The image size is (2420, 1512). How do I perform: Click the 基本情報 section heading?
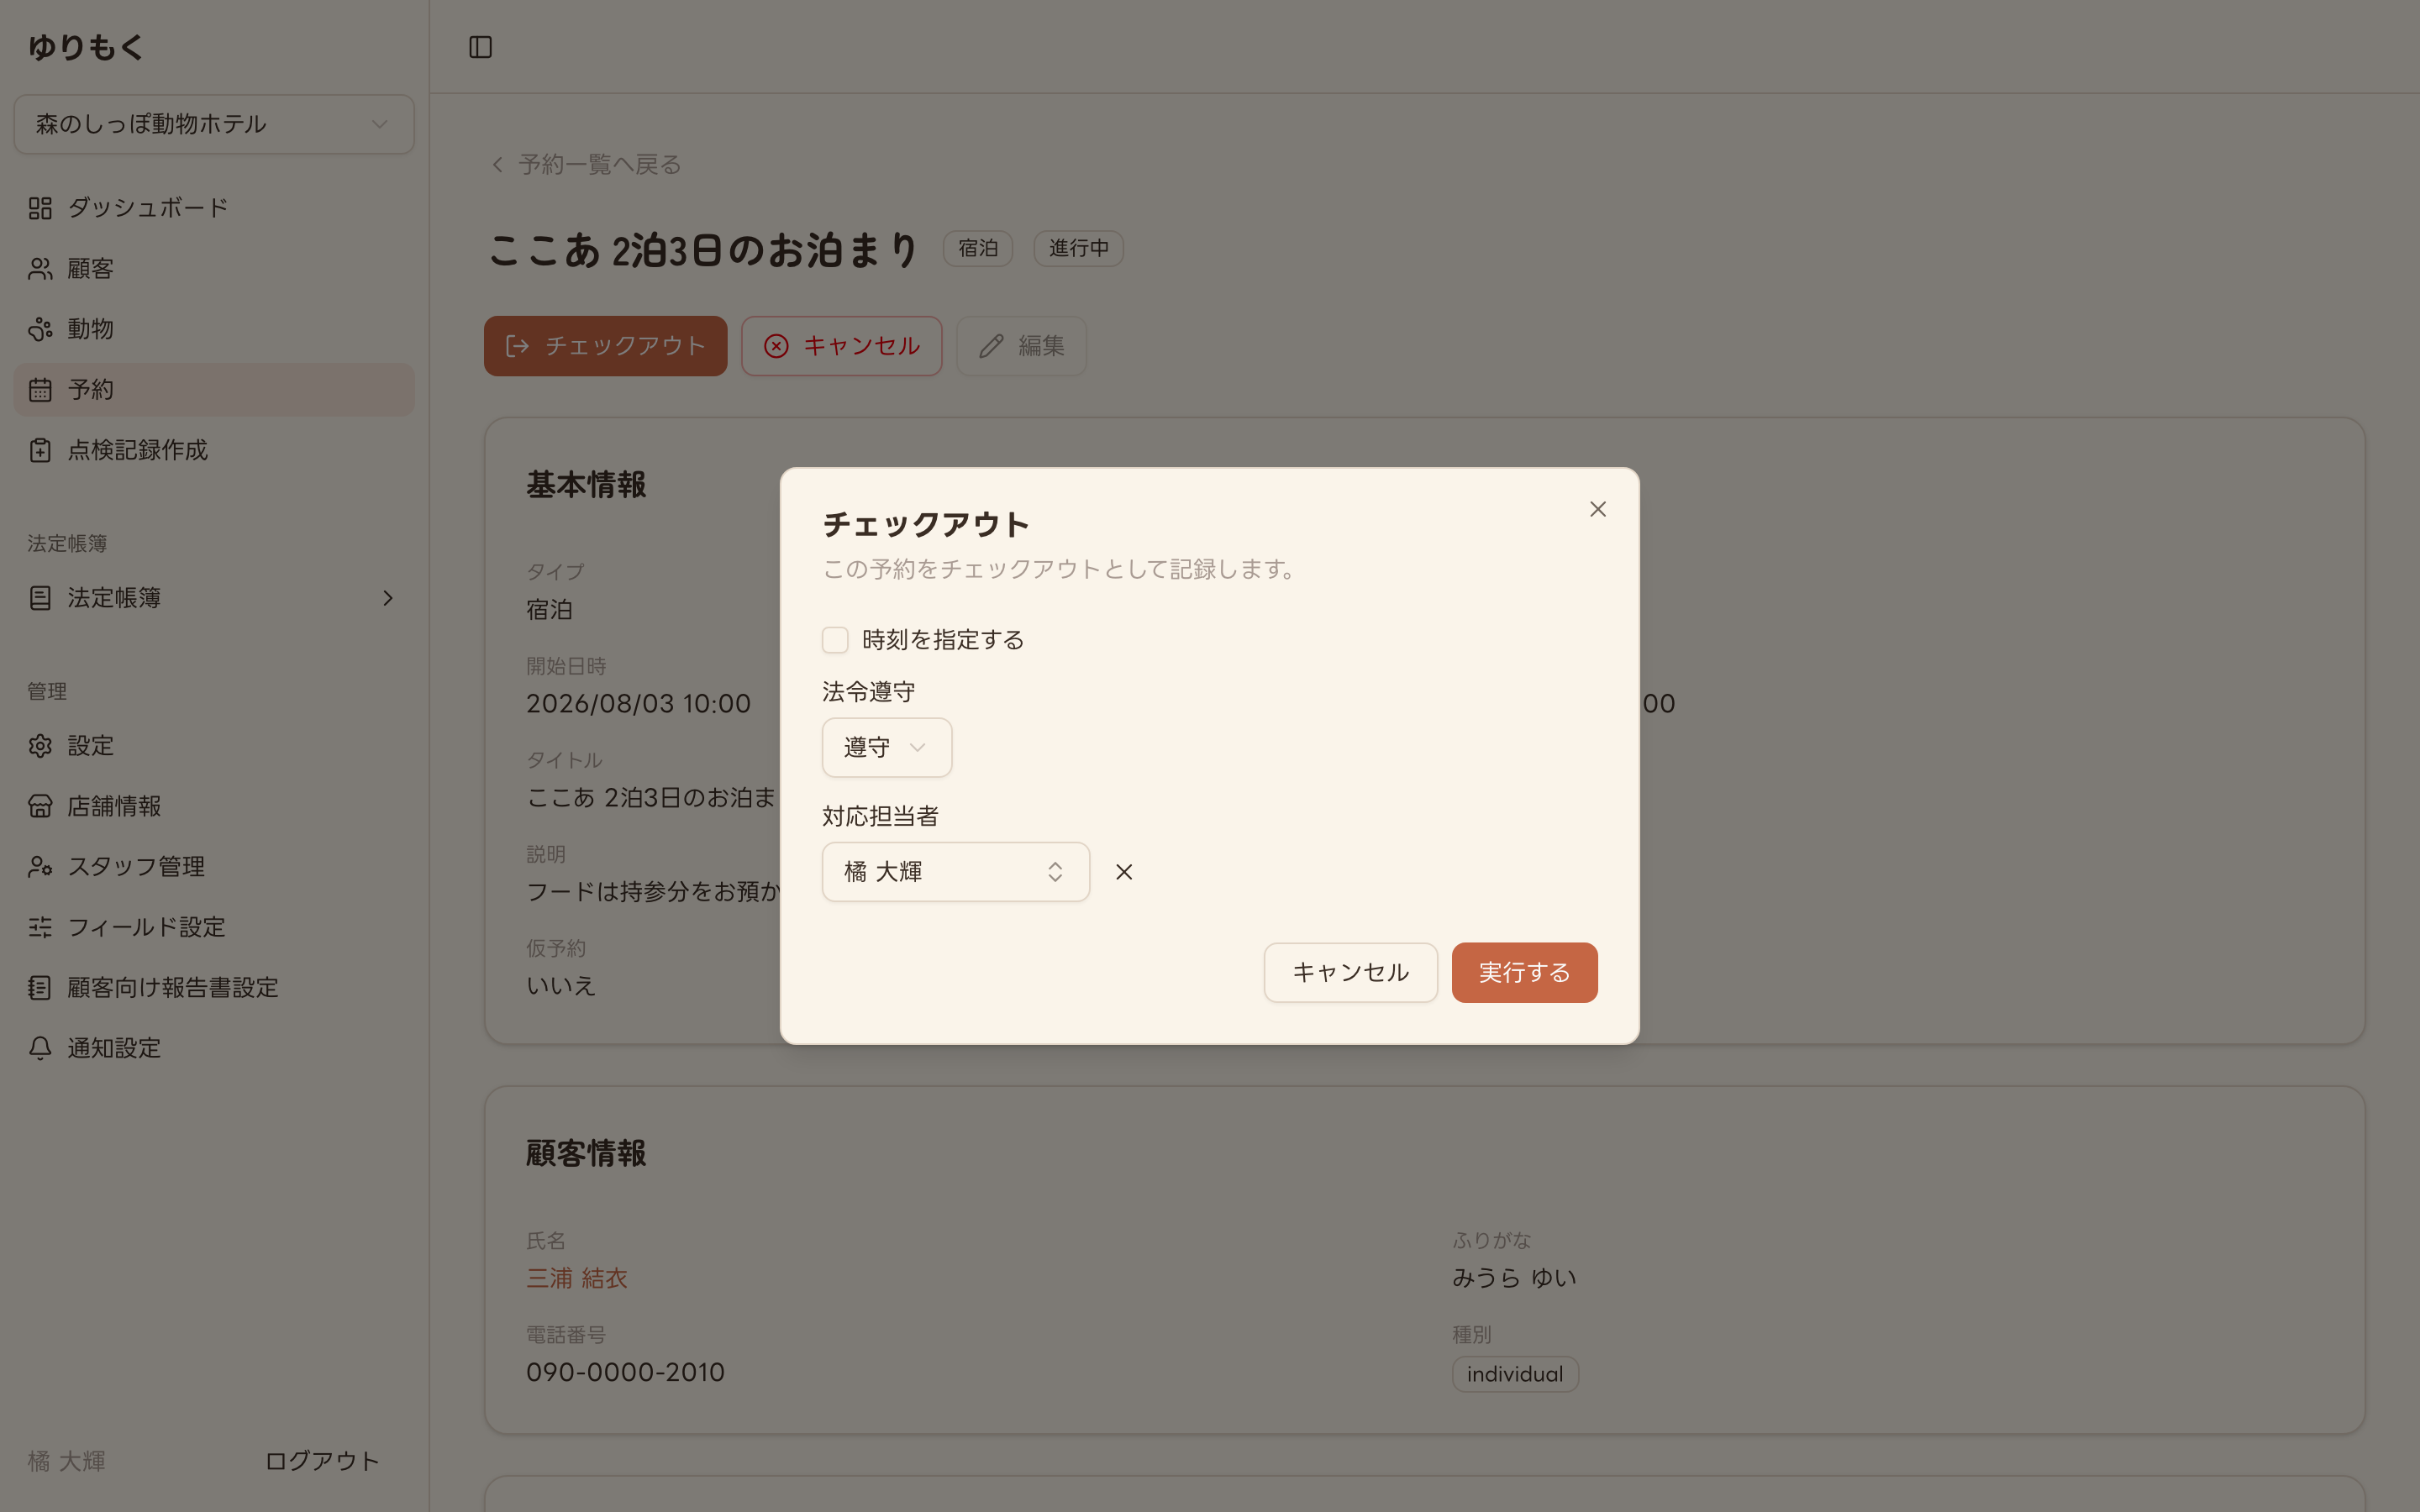[x=586, y=485]
